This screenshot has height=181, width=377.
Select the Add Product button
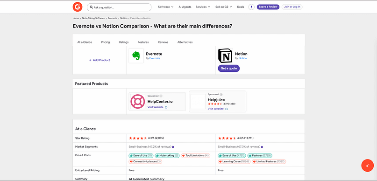[x=100, y=60]
